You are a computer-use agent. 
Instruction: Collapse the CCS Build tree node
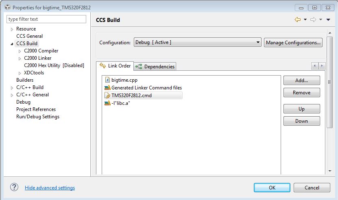[12, 44]
